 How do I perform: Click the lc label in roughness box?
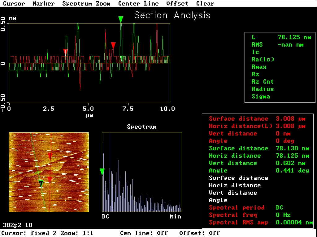255,52
